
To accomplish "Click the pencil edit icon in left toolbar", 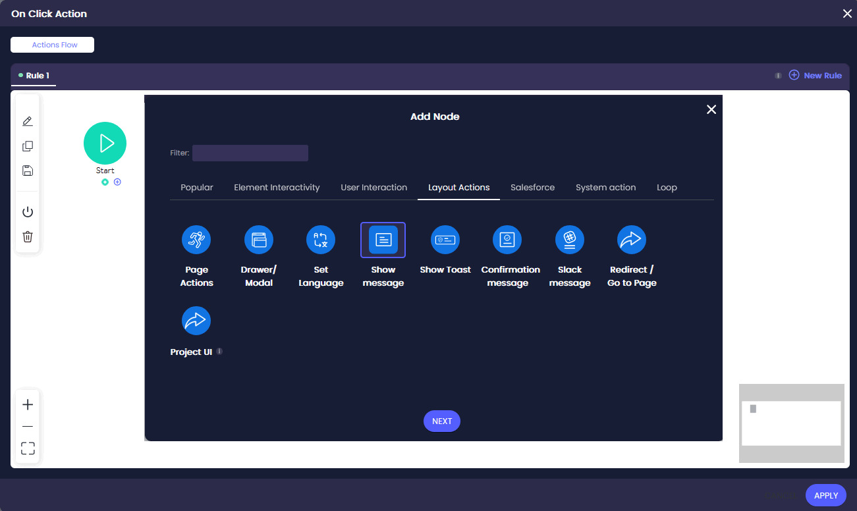I will [28, 121].
